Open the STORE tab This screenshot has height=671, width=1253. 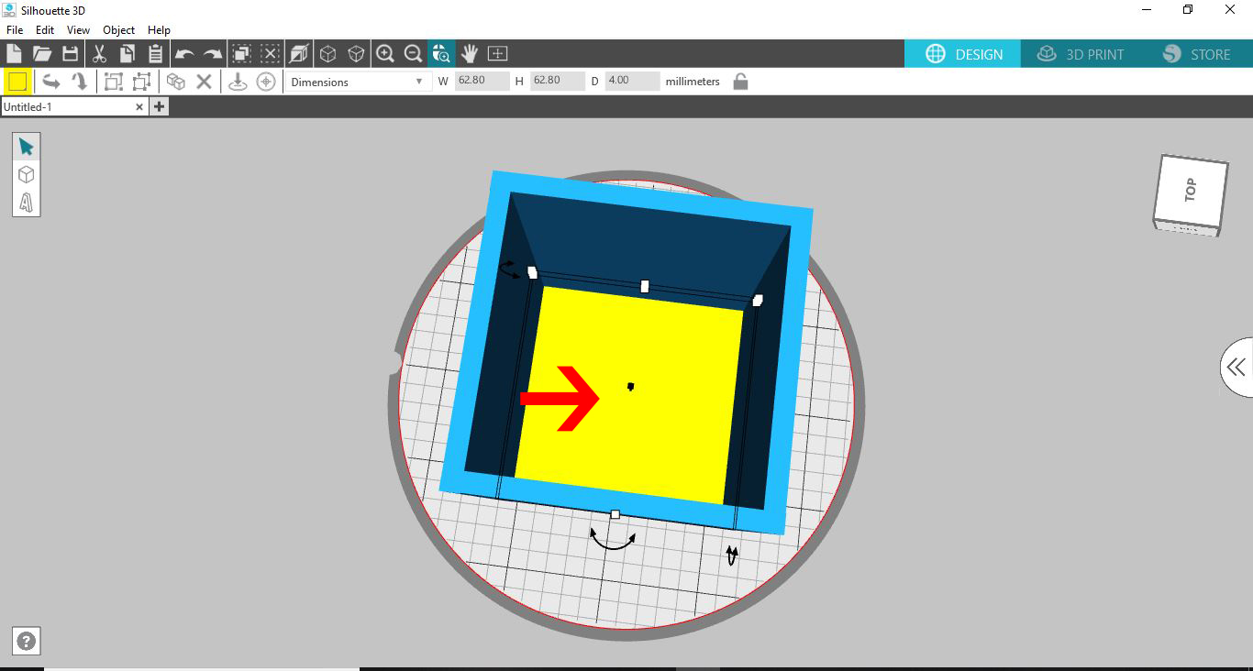coord(1196,54)
